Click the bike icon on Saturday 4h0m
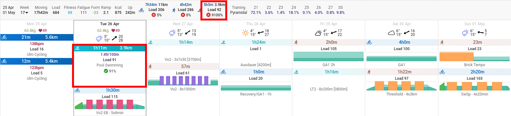Viewport: 511px width, 116px height. tap(369, 42)
